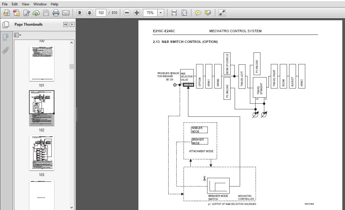The width and height of the screenshot is (345, 210).
Task: Click the page number field showing 102
Action: tap(101, 13)
